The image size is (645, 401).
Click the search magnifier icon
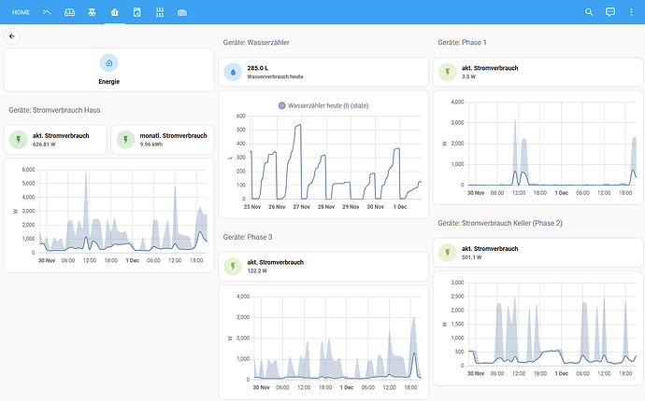pyautogui.click(x=589, y=12)
